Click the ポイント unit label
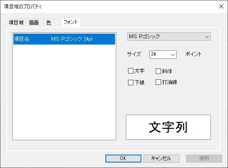This screenshot has width=228, height=168. pyautogui.click(x=193, y=54)
